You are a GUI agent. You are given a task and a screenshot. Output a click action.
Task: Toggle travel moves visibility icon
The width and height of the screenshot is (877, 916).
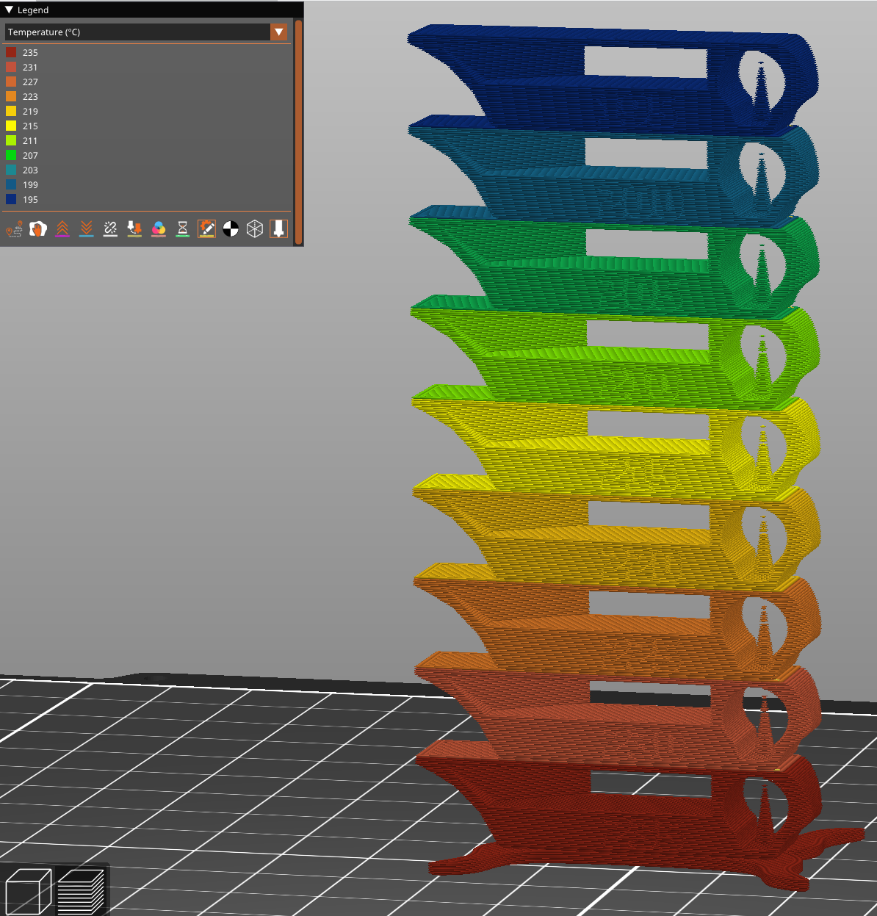(x=14, y=229)
